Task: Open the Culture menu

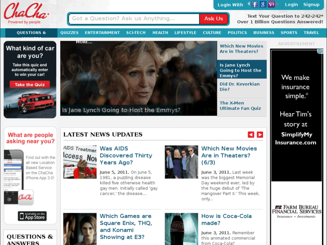Action: (212, 33)
